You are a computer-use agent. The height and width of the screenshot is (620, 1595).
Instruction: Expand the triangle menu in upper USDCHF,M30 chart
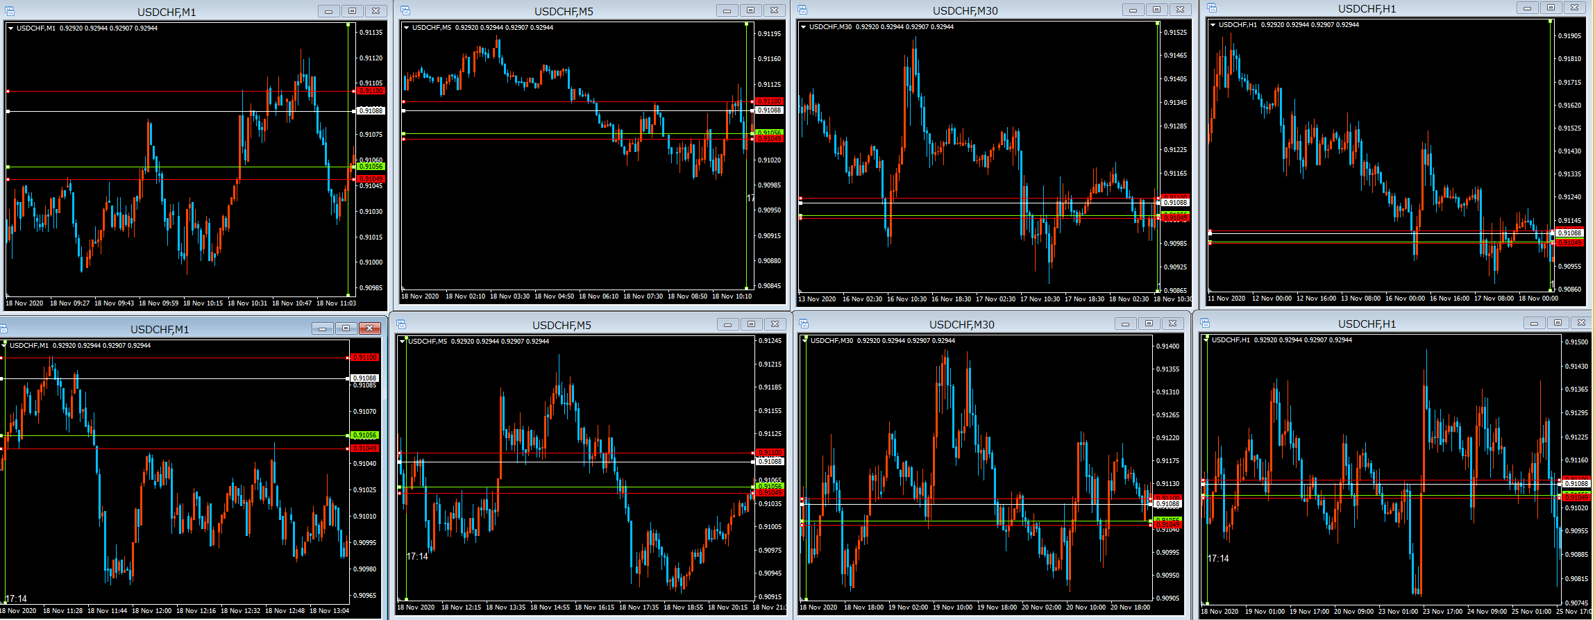(803, 27)
